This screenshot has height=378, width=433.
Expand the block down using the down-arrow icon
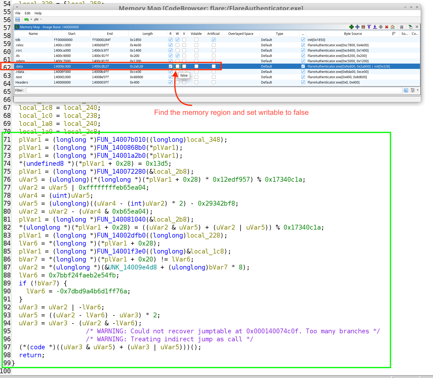(375, 27)
